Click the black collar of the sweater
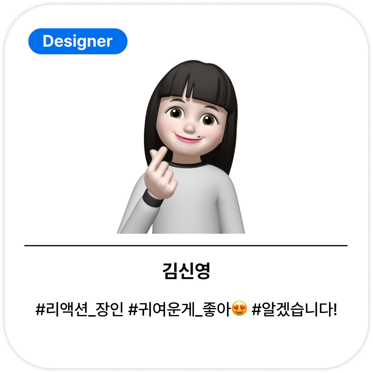This screenshot has height=373, width=373. [x=188, y=164]
